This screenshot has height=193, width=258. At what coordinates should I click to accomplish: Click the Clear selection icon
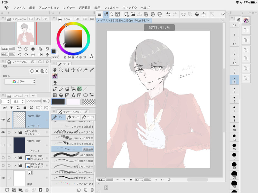(183, 14)
